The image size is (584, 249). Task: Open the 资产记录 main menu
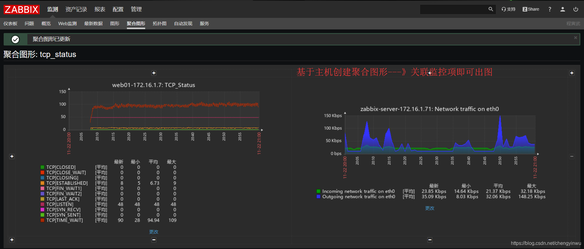pos(76,9)
